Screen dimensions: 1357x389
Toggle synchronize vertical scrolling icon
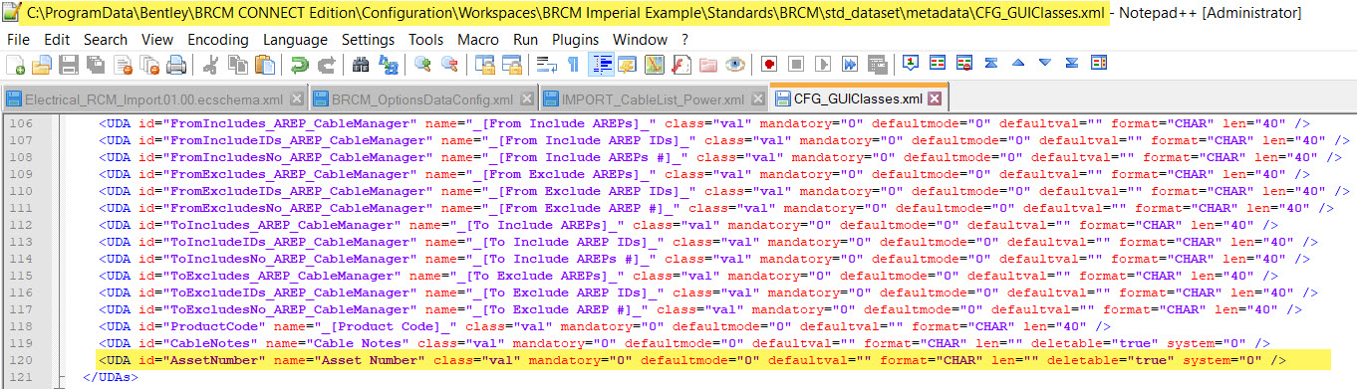coord(485,65)
